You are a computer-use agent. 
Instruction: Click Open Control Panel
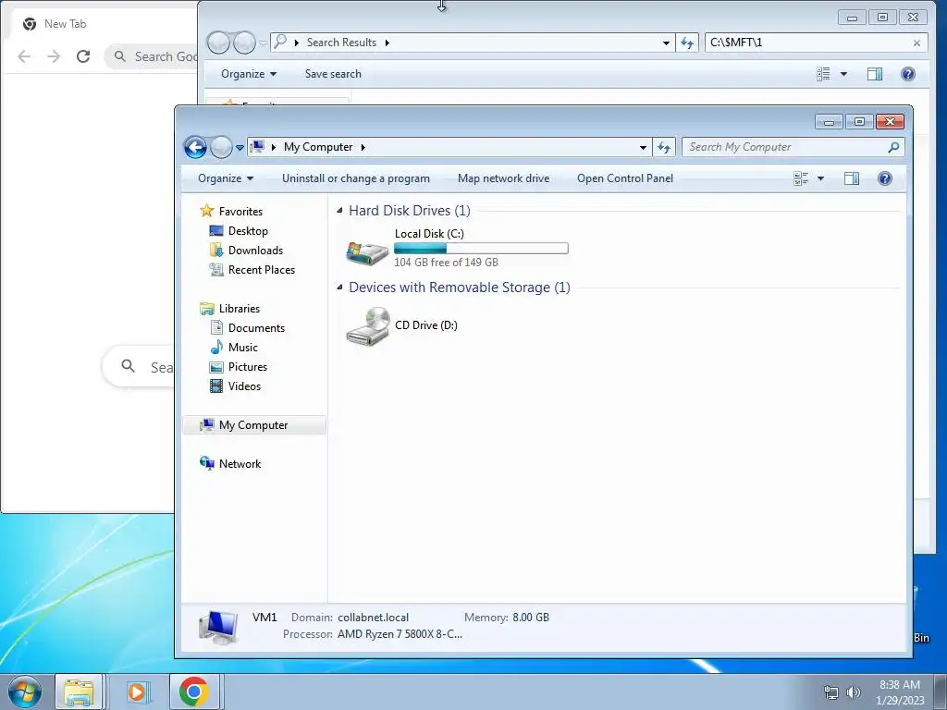[625, 178]
